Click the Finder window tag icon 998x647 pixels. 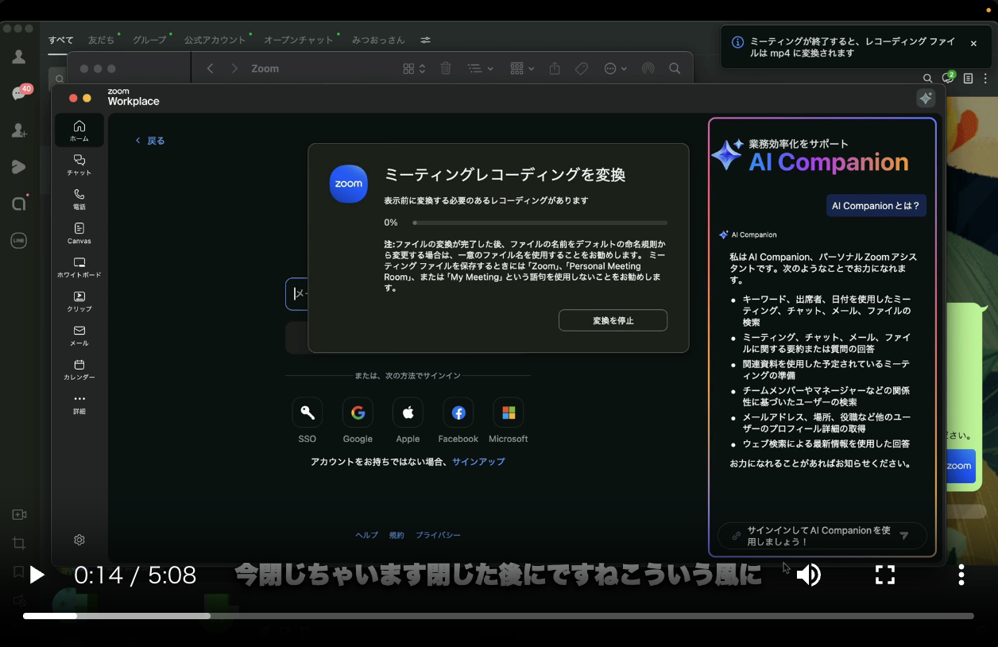(x=582, y=68)
